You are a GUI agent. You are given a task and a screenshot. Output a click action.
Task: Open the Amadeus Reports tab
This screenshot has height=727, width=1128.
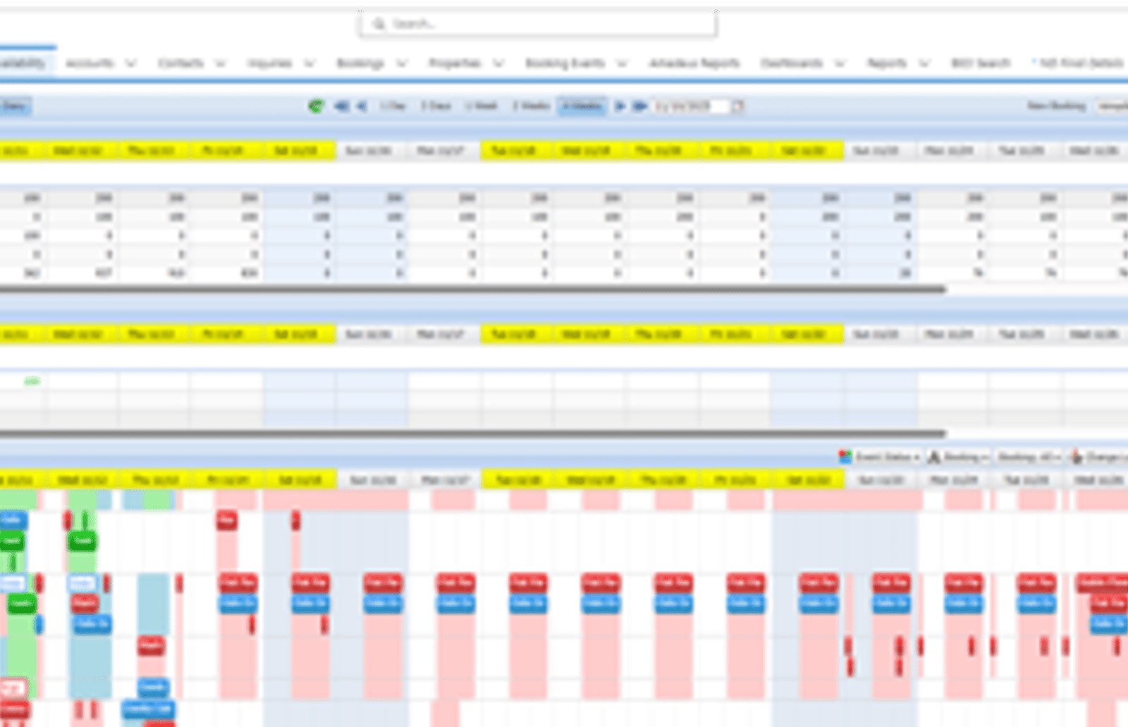[694, 63]
